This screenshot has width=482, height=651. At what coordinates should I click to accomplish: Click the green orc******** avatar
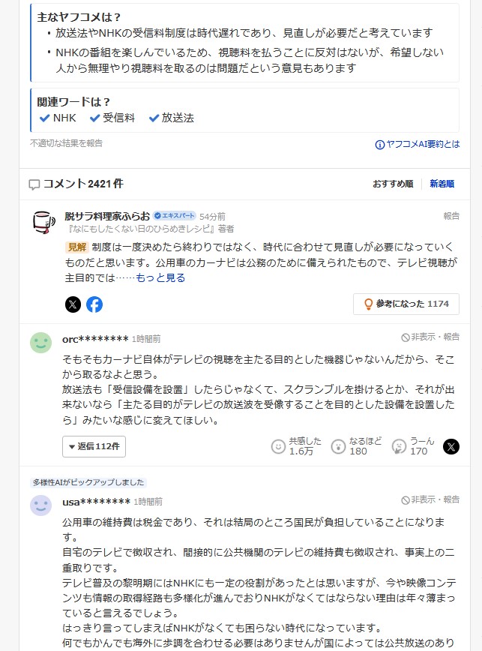coord(41,343)
